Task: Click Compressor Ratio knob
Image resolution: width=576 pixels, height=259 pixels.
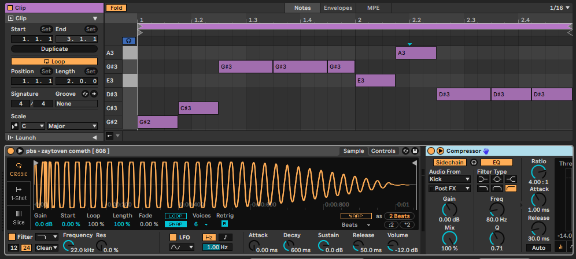Action: (538, 171)
